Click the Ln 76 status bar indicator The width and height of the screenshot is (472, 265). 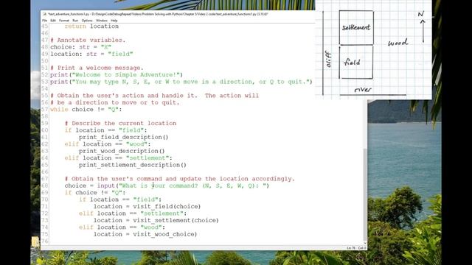click(x=351, y=248)
